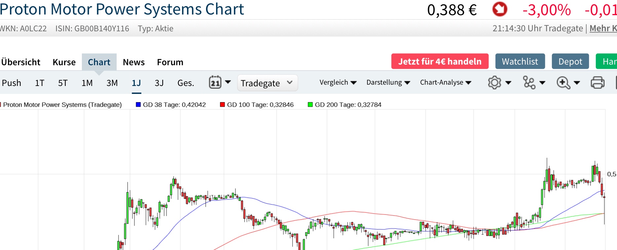This screenshot has width=617, height=250.
Task: Click the printer icon
Action: click(x=597, y=82)
